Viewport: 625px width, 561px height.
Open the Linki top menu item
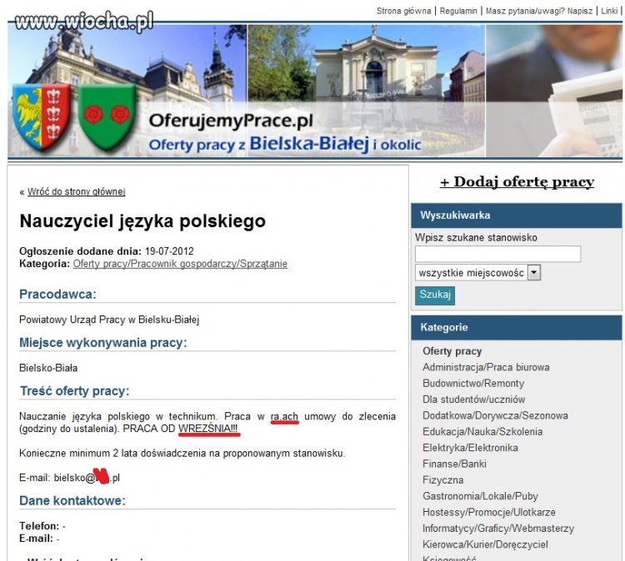609,11
